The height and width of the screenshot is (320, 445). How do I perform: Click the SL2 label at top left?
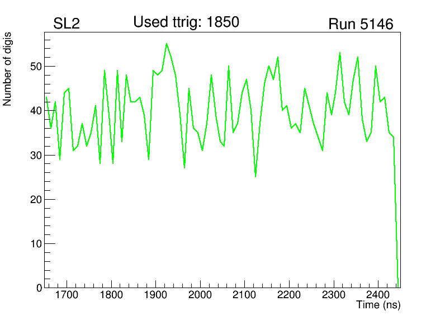click(x=67, y=24)
